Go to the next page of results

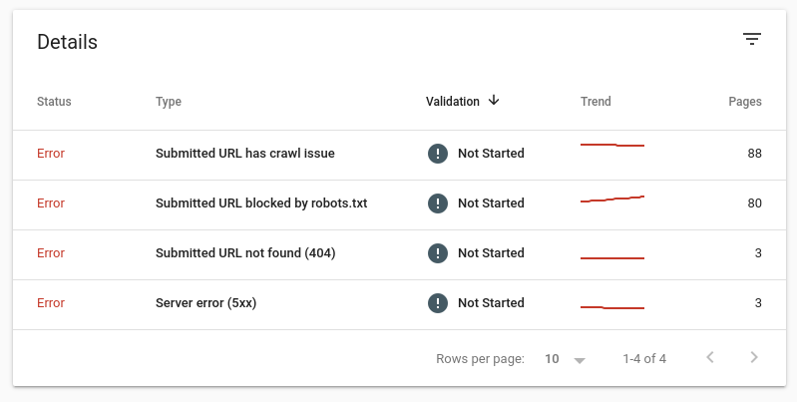pos(754,358)
